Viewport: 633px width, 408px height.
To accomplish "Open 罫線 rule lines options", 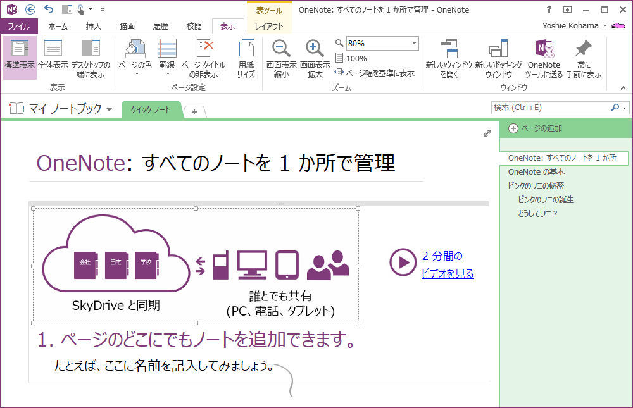I will point(167,58).
